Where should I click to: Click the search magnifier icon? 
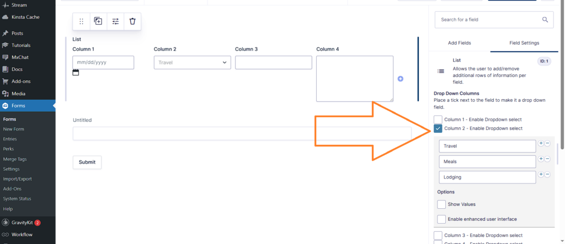[545, 19]
